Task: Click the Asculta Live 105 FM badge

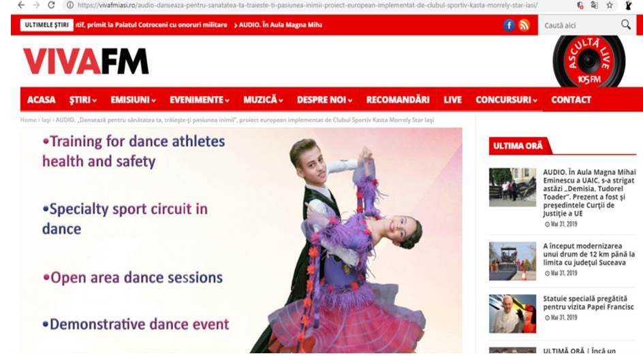Action: point(589,61)
